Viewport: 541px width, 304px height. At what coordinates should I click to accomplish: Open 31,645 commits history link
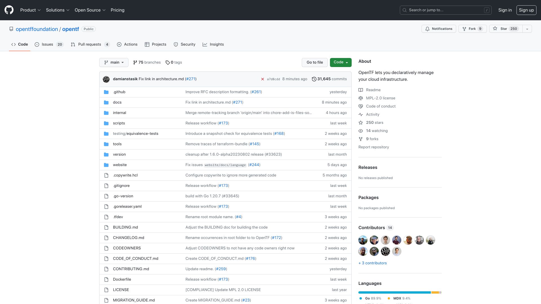(x=329, y=79)
